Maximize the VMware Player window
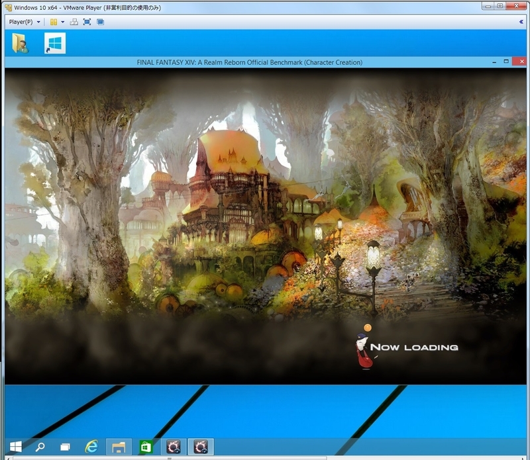The height and width of the screenshot is (460, 530). click(500, 6)
